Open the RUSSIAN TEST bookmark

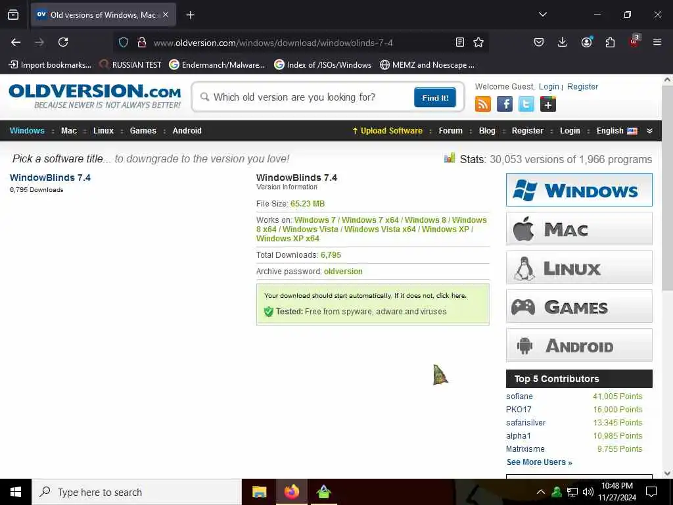tap(130, 65)
